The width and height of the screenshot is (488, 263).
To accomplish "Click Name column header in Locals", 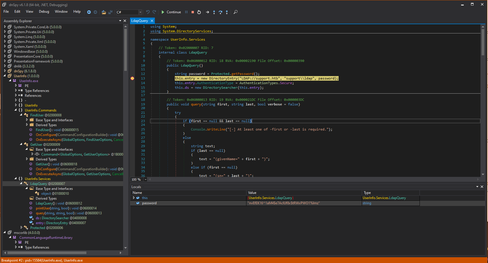I will (188, 193).
